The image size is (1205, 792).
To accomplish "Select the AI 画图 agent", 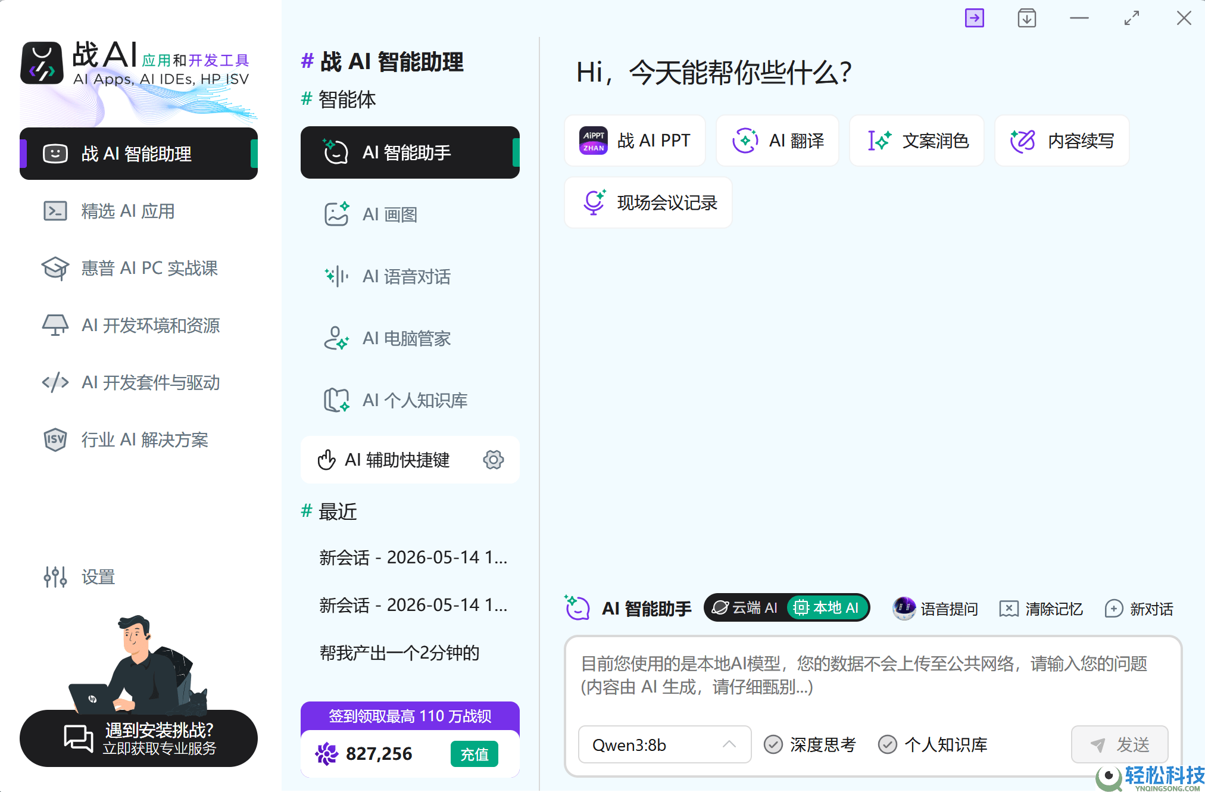I will click(410, 214).
